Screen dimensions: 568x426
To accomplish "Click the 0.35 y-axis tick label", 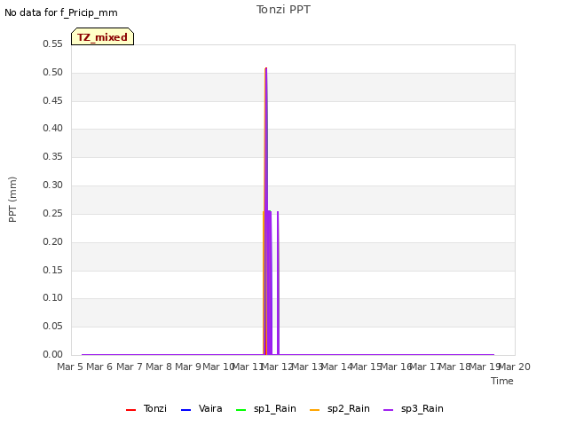I will click(x=52, y=156).
